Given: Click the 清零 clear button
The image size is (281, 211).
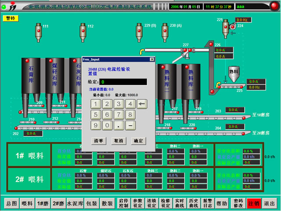Looking at the screenshot, I should [98, 141].
